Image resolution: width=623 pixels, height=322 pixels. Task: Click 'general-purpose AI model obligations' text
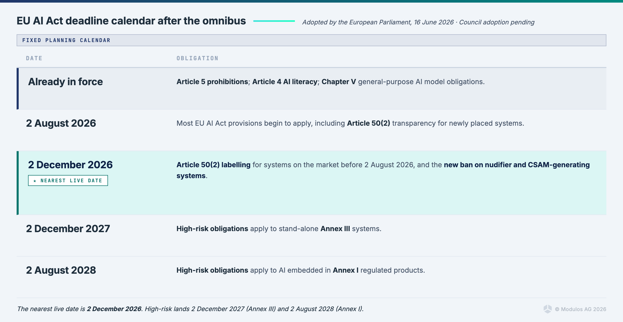coord(421,82)
